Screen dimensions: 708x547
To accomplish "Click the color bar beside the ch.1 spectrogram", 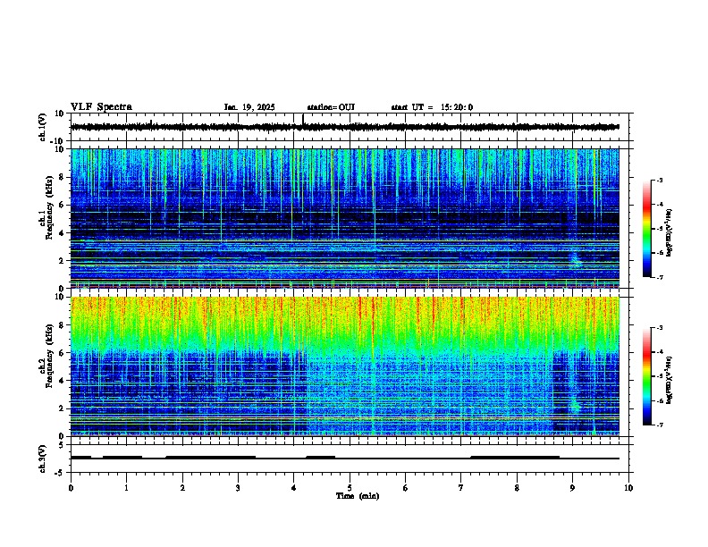I will 647,229.
